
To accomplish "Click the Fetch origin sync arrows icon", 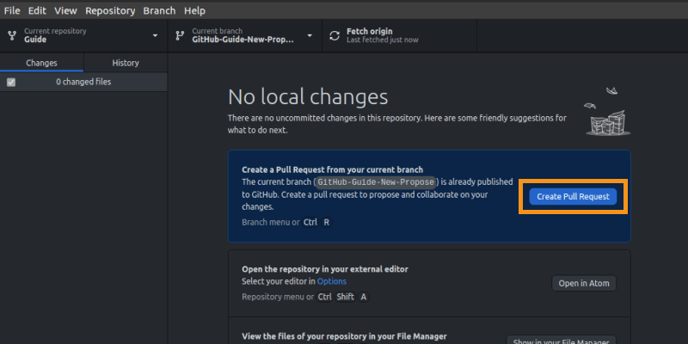I will pos(335,36).
